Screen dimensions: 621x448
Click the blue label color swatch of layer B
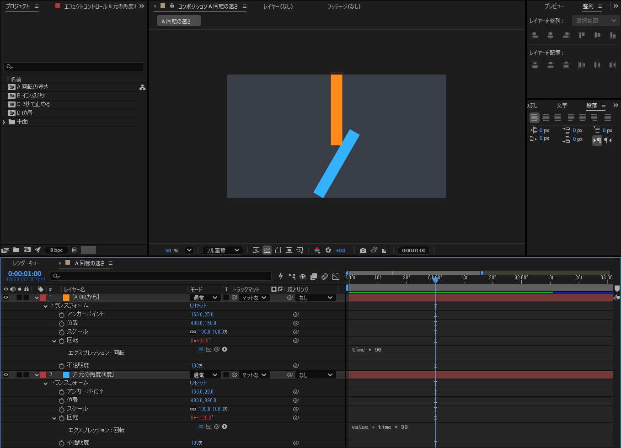[66, 375]
